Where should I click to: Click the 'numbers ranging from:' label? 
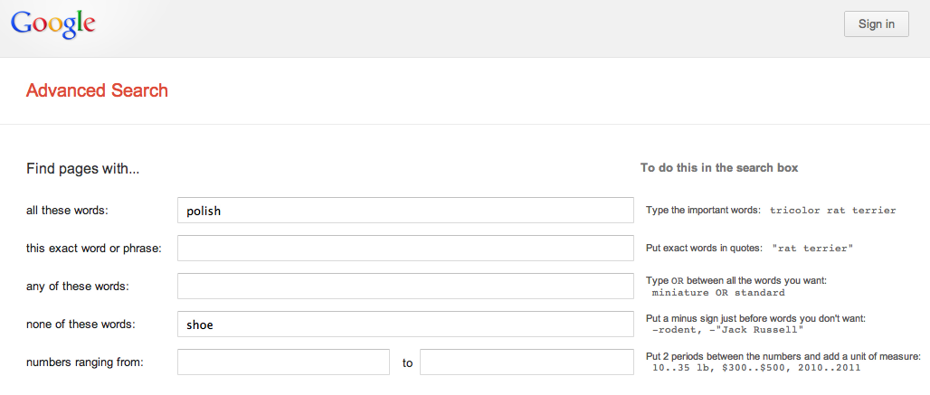click(85, 362)
